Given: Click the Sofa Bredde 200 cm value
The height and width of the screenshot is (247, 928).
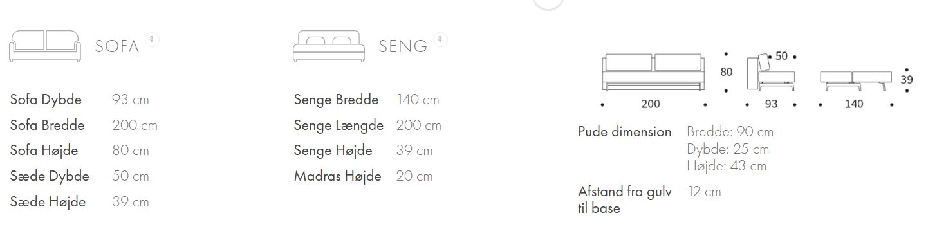Looking at the screenshot, I should tap(135, 125).
